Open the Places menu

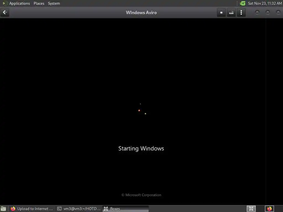click(39, 3)
